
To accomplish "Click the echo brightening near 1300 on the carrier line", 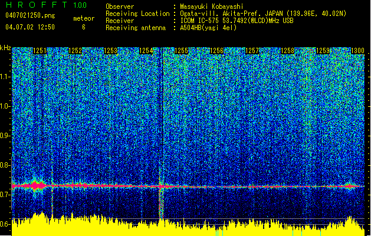I will point(349,186).
